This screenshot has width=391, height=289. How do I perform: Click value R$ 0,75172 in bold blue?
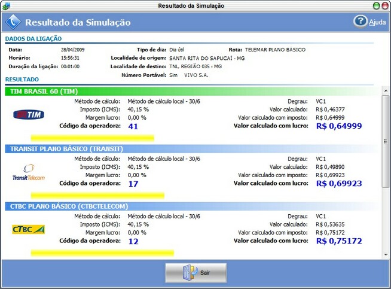point(339,241)
